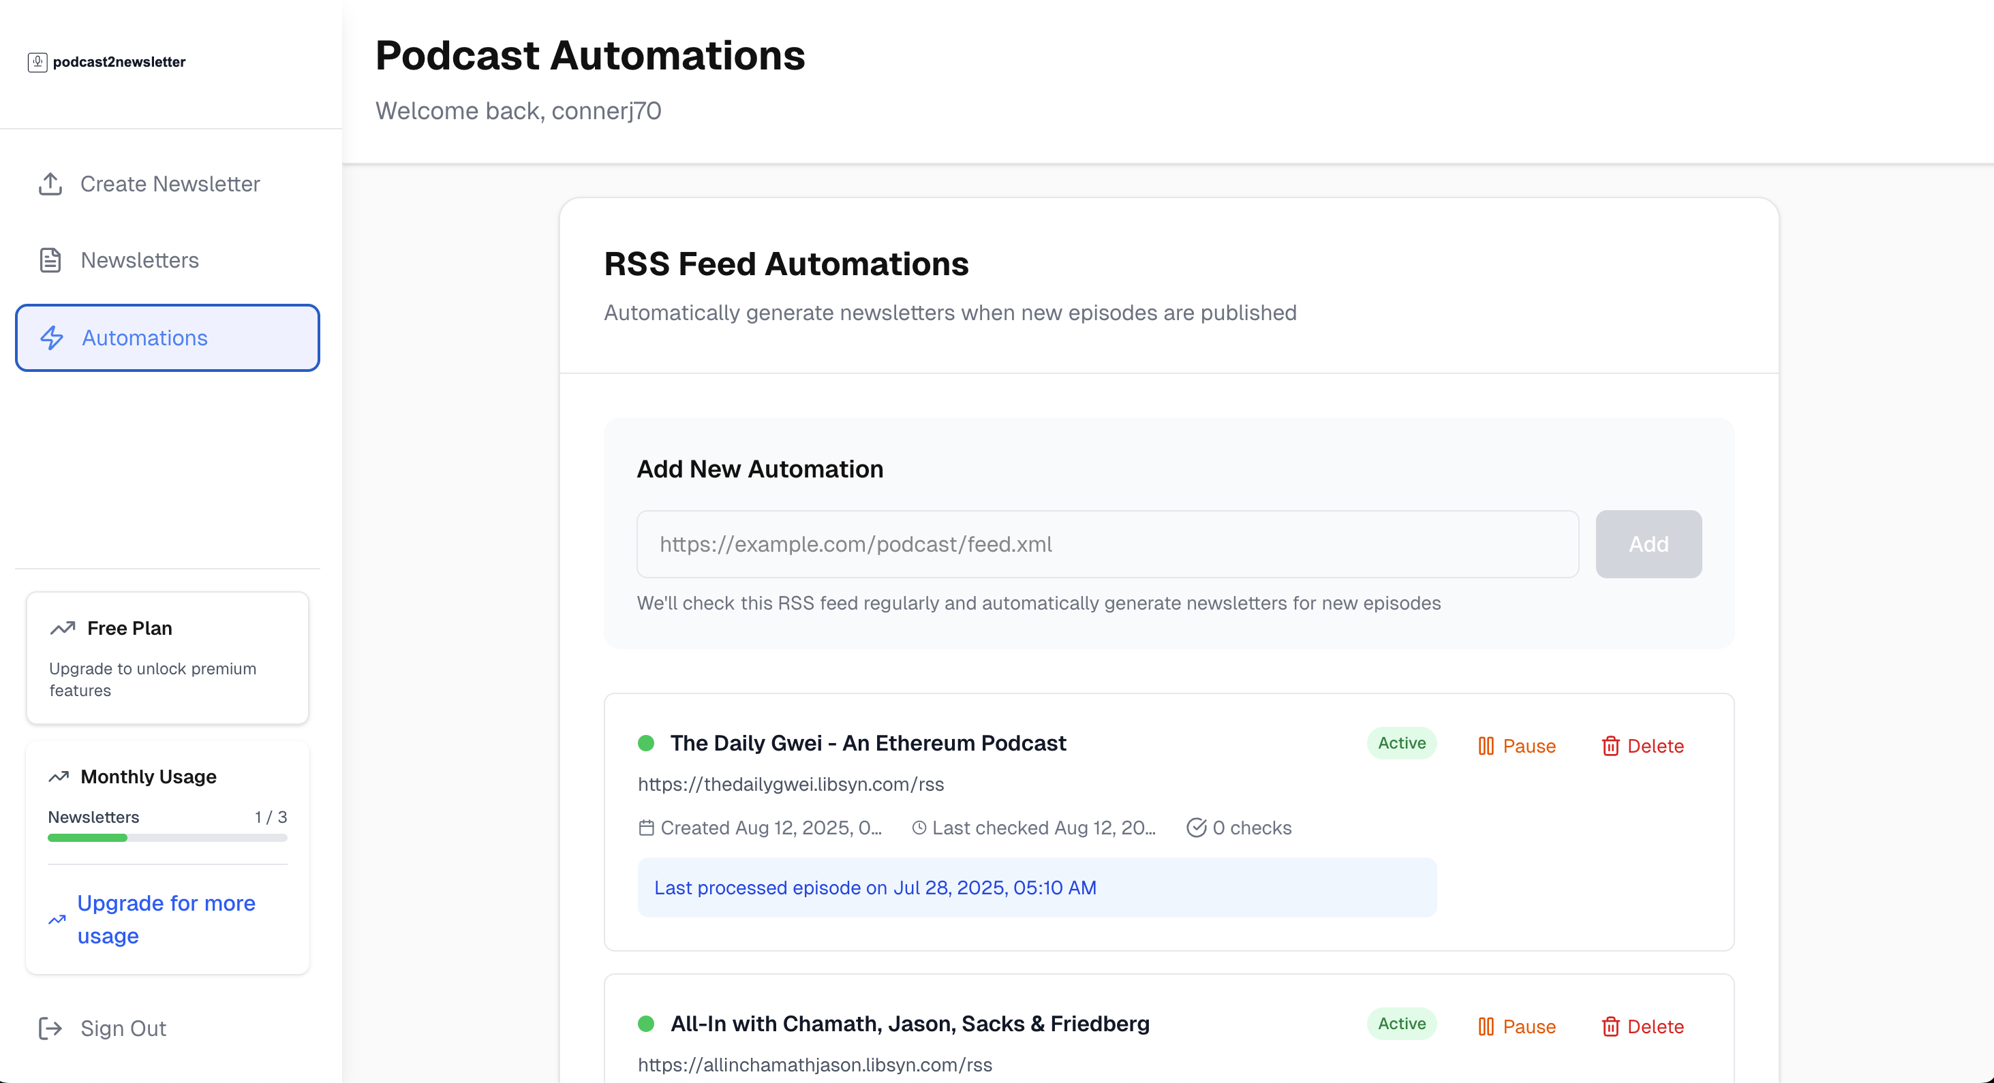Go to the Newsletters page
Image resolution: width=1994 pixels, height=1083 pixels.
click(x=167, y=260)
